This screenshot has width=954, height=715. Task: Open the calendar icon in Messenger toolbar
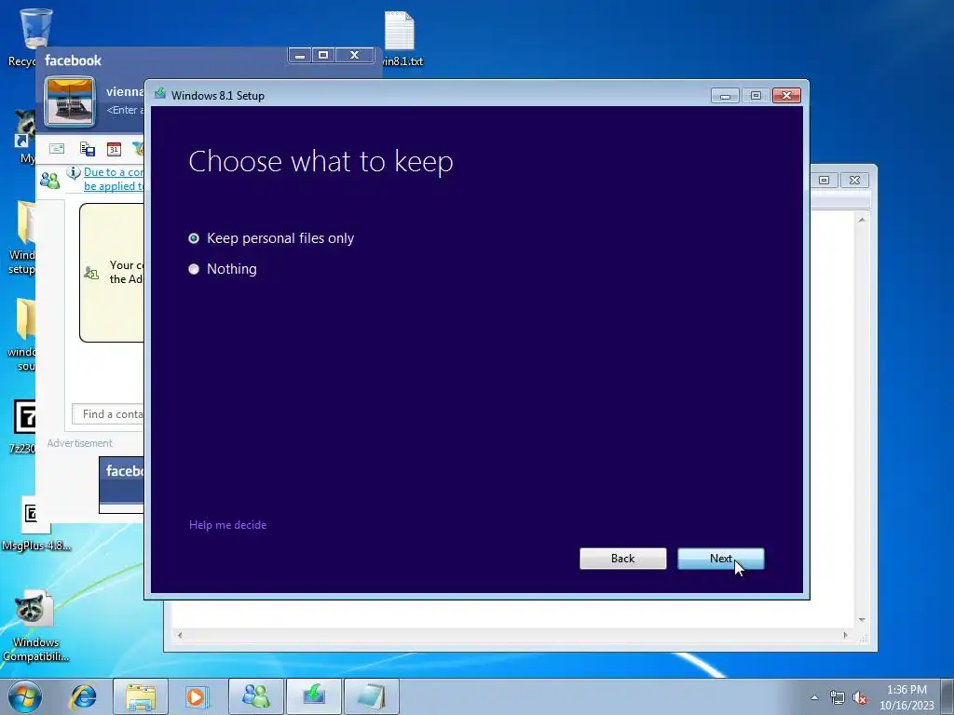coord(114,148)
